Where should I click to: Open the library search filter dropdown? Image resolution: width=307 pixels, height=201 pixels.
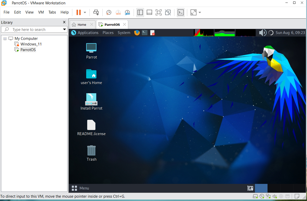point(64,29)
